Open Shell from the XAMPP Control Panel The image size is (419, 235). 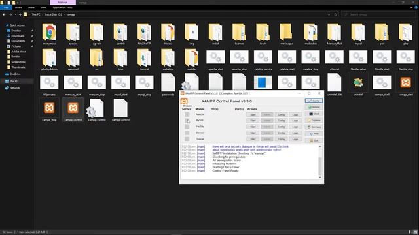[x=314, y=114]
